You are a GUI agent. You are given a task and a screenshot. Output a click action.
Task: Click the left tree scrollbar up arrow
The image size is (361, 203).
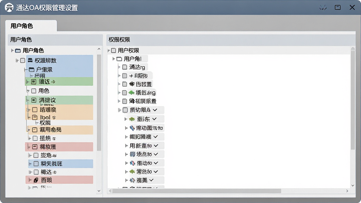point(99,49)
